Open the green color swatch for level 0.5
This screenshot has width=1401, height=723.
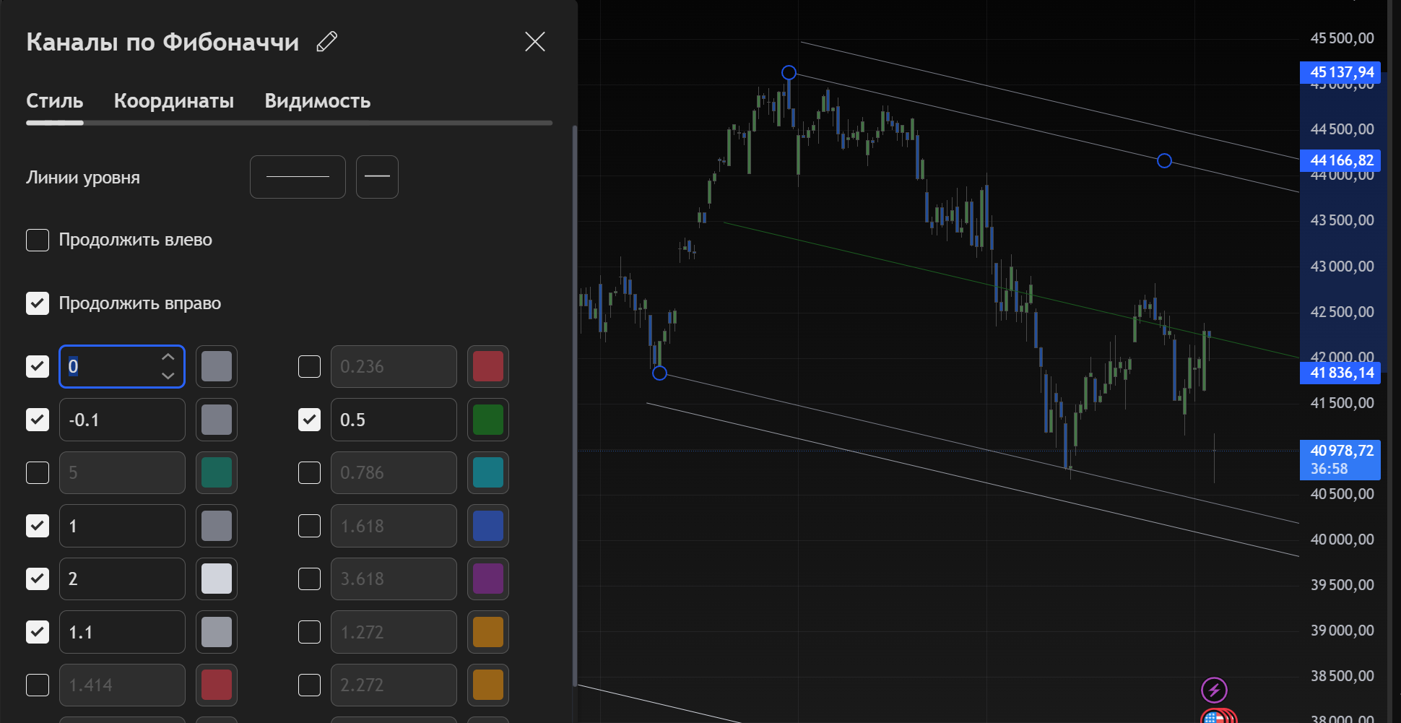coord(487,420)
